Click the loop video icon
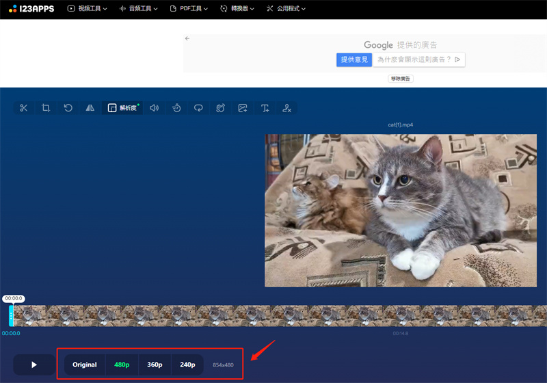This screenshot has height=383, width=547. 198,108
